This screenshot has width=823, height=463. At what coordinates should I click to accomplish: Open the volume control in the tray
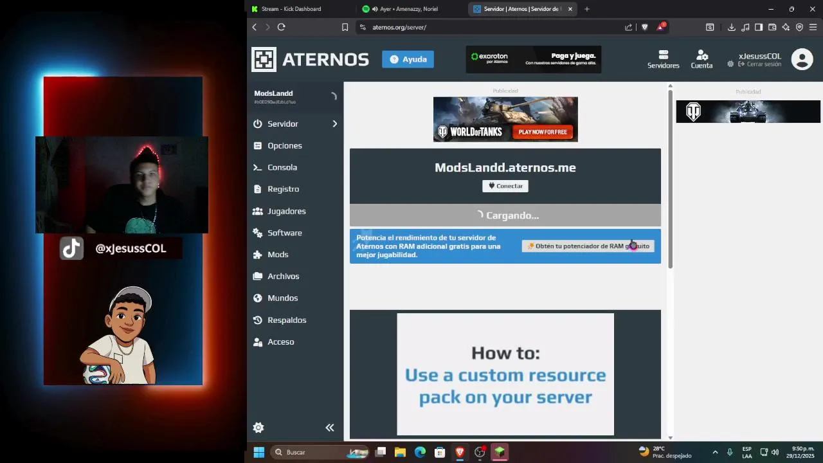(x=775, y=452)
